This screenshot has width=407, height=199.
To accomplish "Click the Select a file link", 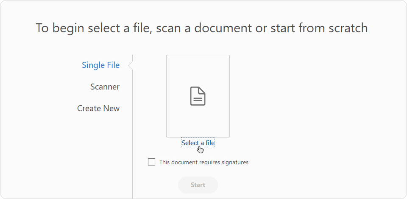I will pyautogui.click(x=198, y=143).
